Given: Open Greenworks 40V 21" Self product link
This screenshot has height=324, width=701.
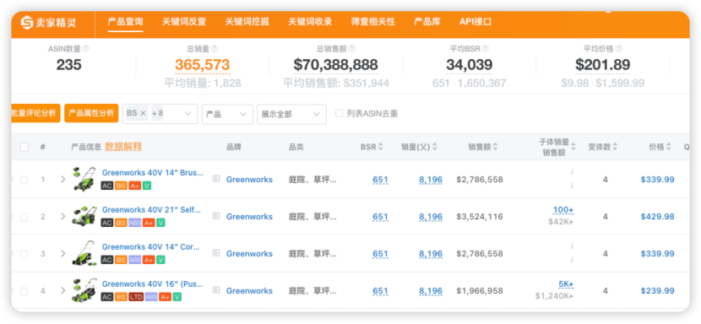Looking at the screenshot, I should point(151,209).
